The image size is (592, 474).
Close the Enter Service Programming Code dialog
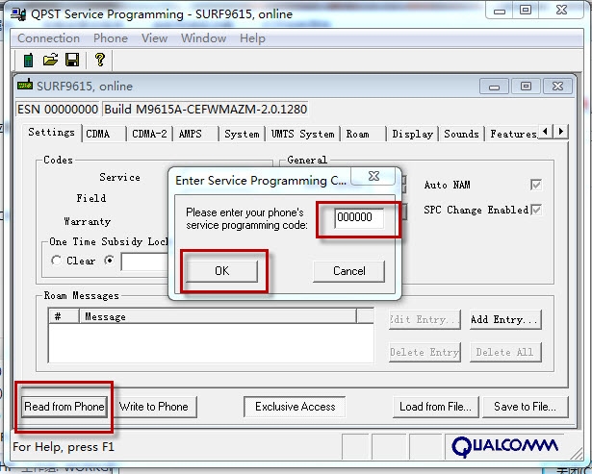tap(373, 176)
